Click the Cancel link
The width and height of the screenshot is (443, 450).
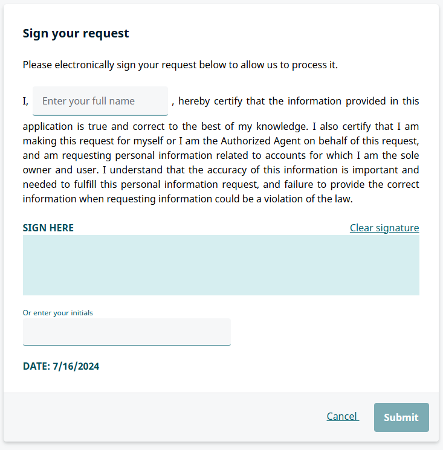click(x=342, y=416)
